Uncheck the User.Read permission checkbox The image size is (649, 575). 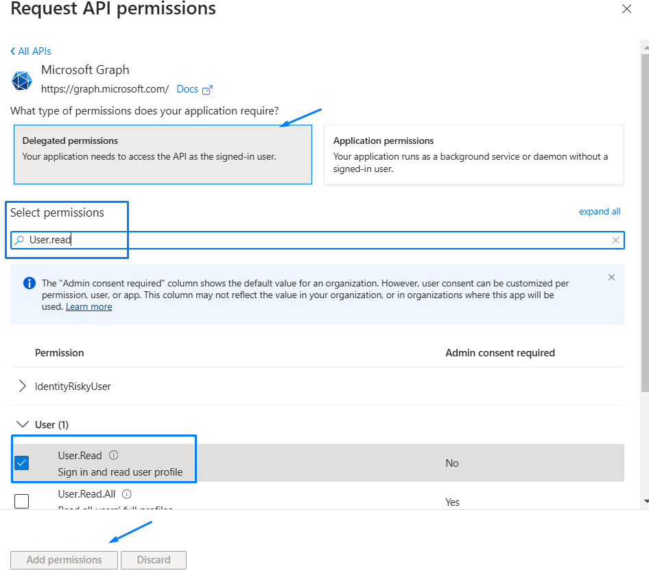point(21,463)
